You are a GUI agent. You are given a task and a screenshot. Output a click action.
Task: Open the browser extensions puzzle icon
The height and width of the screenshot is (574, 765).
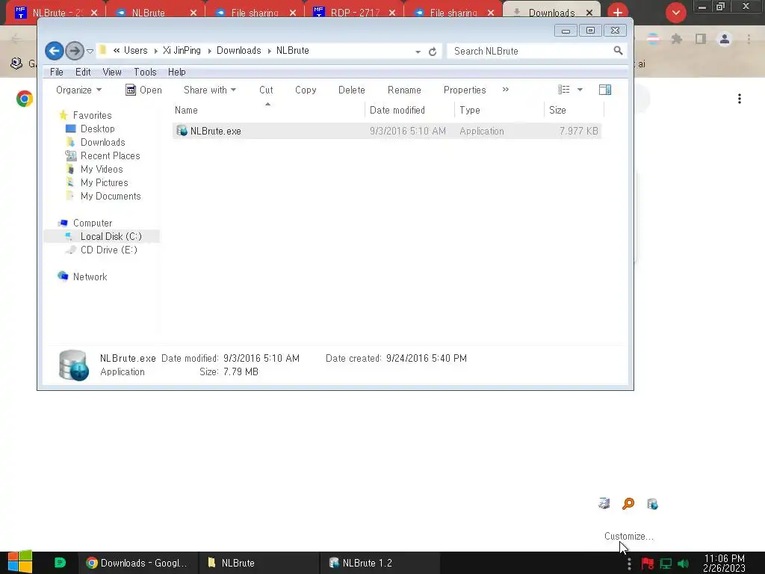coord(677,39)
